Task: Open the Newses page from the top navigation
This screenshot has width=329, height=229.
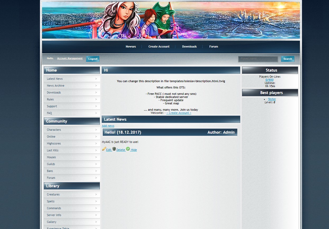Action: (x=131, y=46)
